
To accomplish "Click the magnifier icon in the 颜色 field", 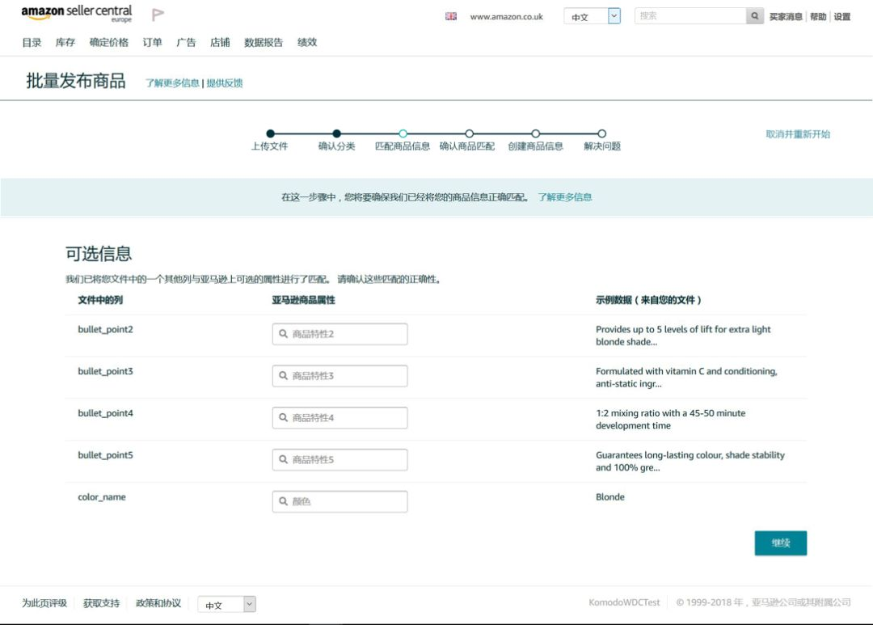I will (282, 501).
